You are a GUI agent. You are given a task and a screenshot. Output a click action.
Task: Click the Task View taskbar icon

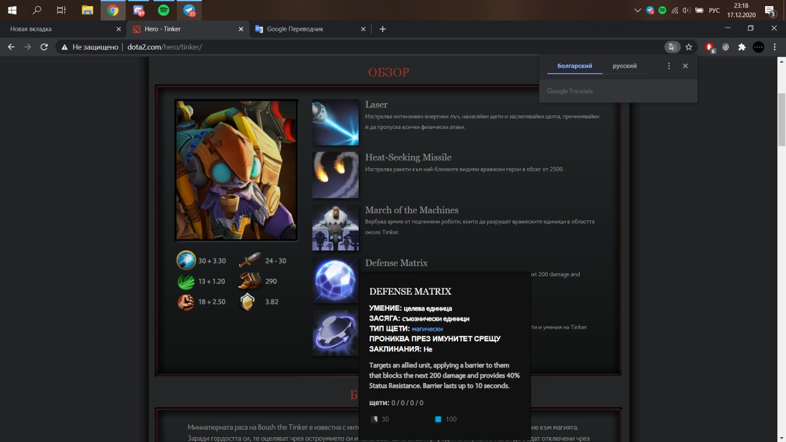pyautogui.click(x=61, y=10)
